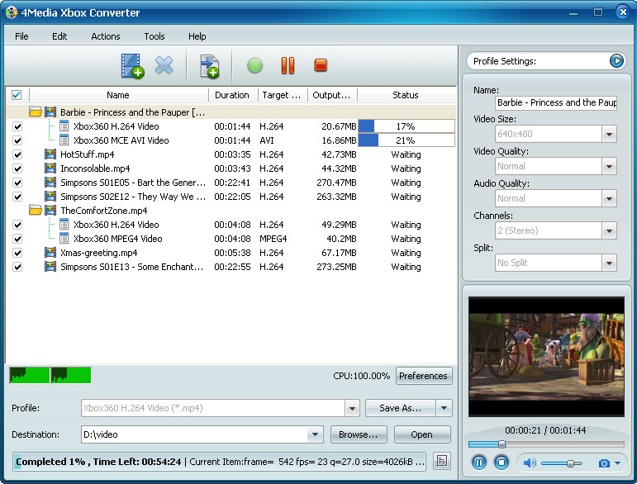Sort by the Name column header

(118, 95)
